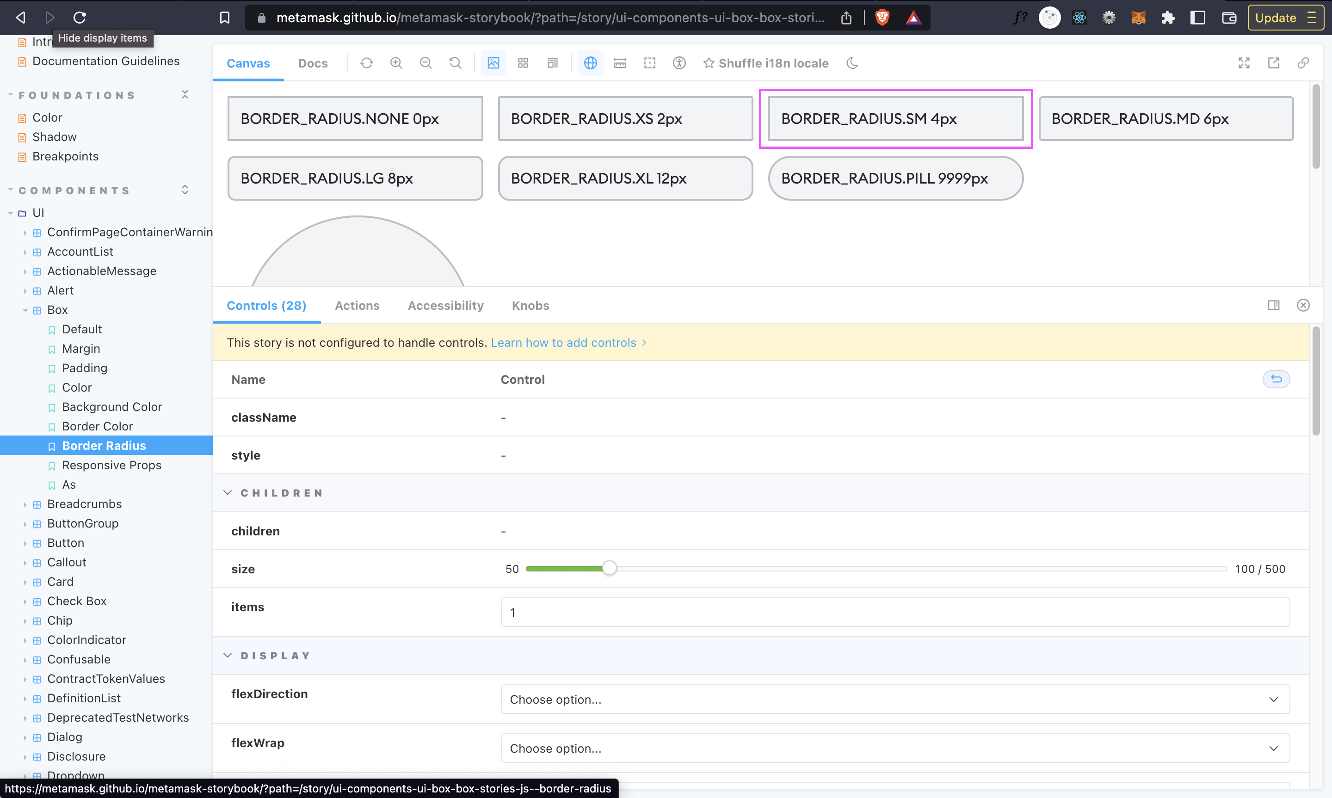Copy the story link icon
The image size is (1332, 798).
click(1303, 63)
